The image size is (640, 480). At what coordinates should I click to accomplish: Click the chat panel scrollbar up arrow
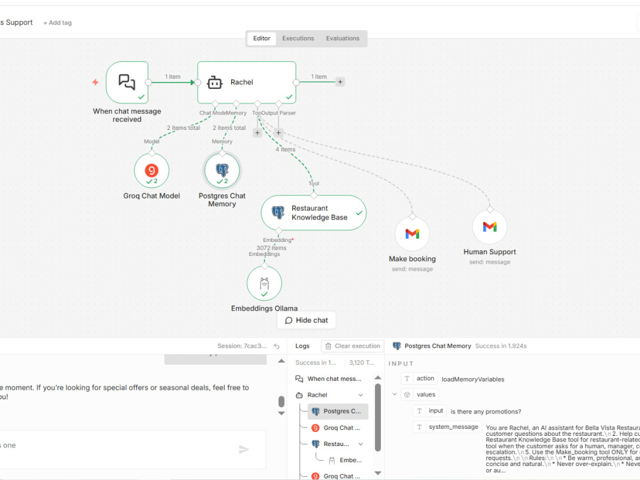pyautogui.click(x=281, y=361)
